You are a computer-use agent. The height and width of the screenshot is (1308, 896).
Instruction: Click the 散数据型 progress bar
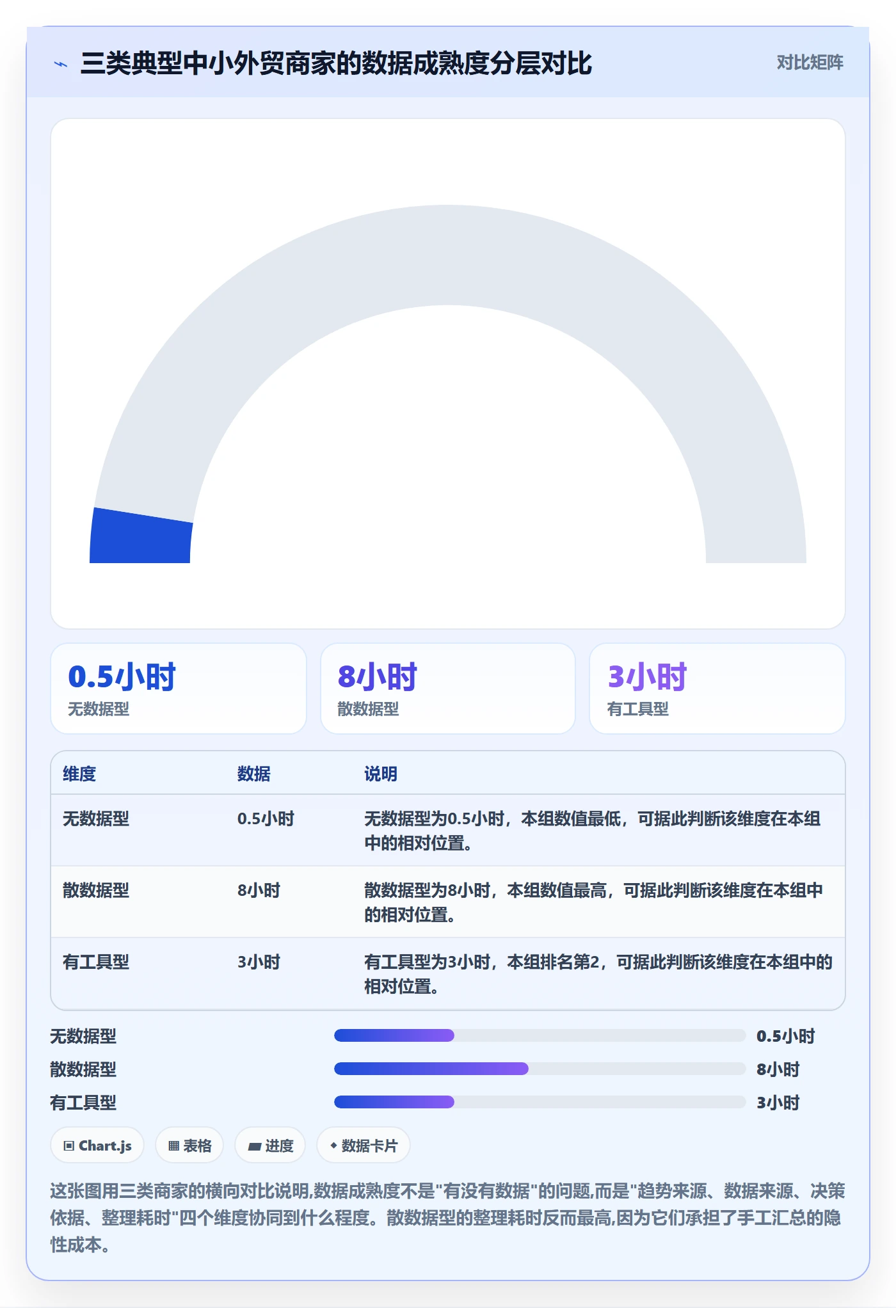click(540, 1069)
